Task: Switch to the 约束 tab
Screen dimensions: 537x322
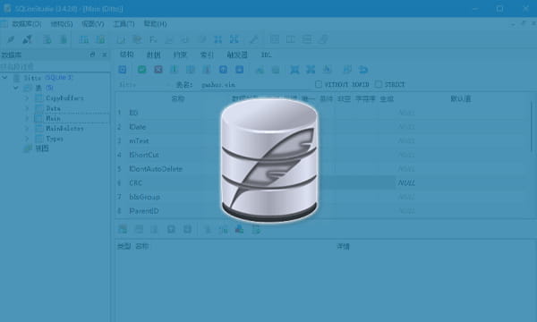Action: 180,55
